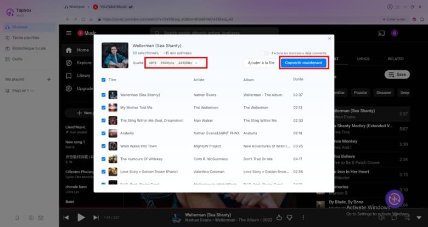Click the Save queue button

397,75
